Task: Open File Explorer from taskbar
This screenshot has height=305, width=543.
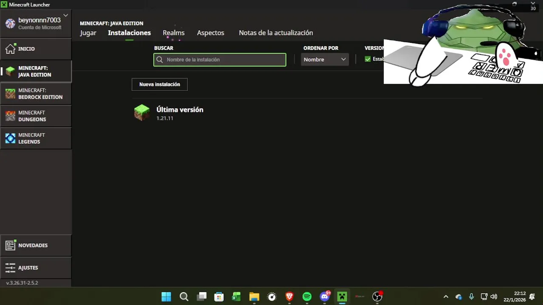Action: coord(254,297)
